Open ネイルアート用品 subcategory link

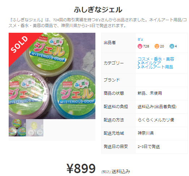[x=157, y=67]
